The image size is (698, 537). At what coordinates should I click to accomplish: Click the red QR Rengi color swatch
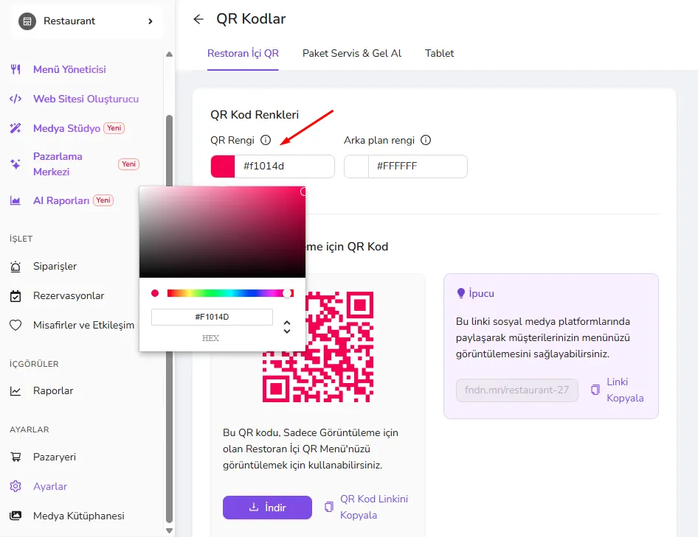(223, 166)
